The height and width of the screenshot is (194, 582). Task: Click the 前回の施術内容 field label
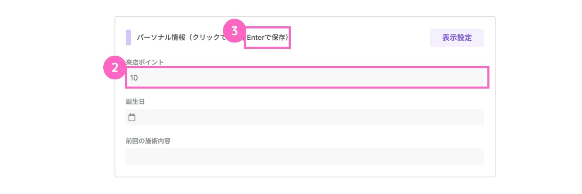[x=148, y=141]
